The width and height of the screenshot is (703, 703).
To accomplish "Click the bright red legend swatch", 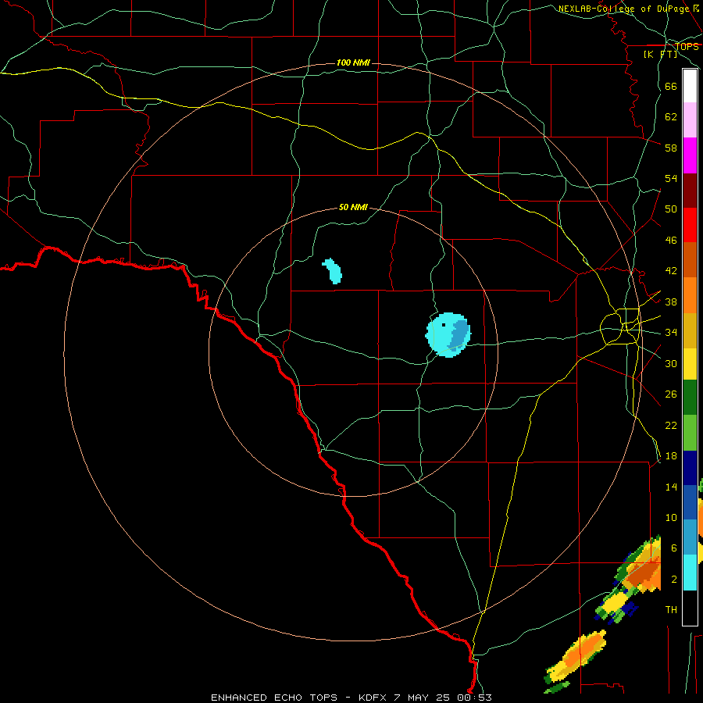I will (x=690, y=225).
